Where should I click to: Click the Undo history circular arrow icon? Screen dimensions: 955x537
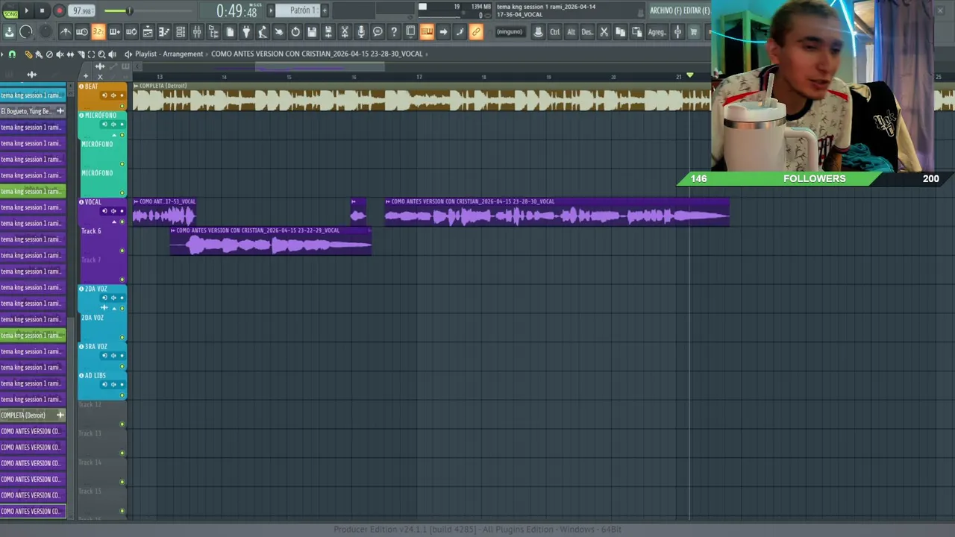click(295, 31)
